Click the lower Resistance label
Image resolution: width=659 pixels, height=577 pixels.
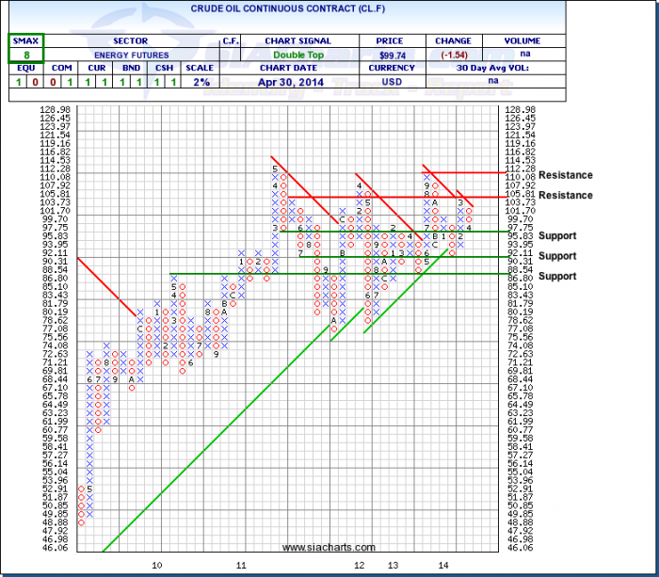tap(566, 195)
